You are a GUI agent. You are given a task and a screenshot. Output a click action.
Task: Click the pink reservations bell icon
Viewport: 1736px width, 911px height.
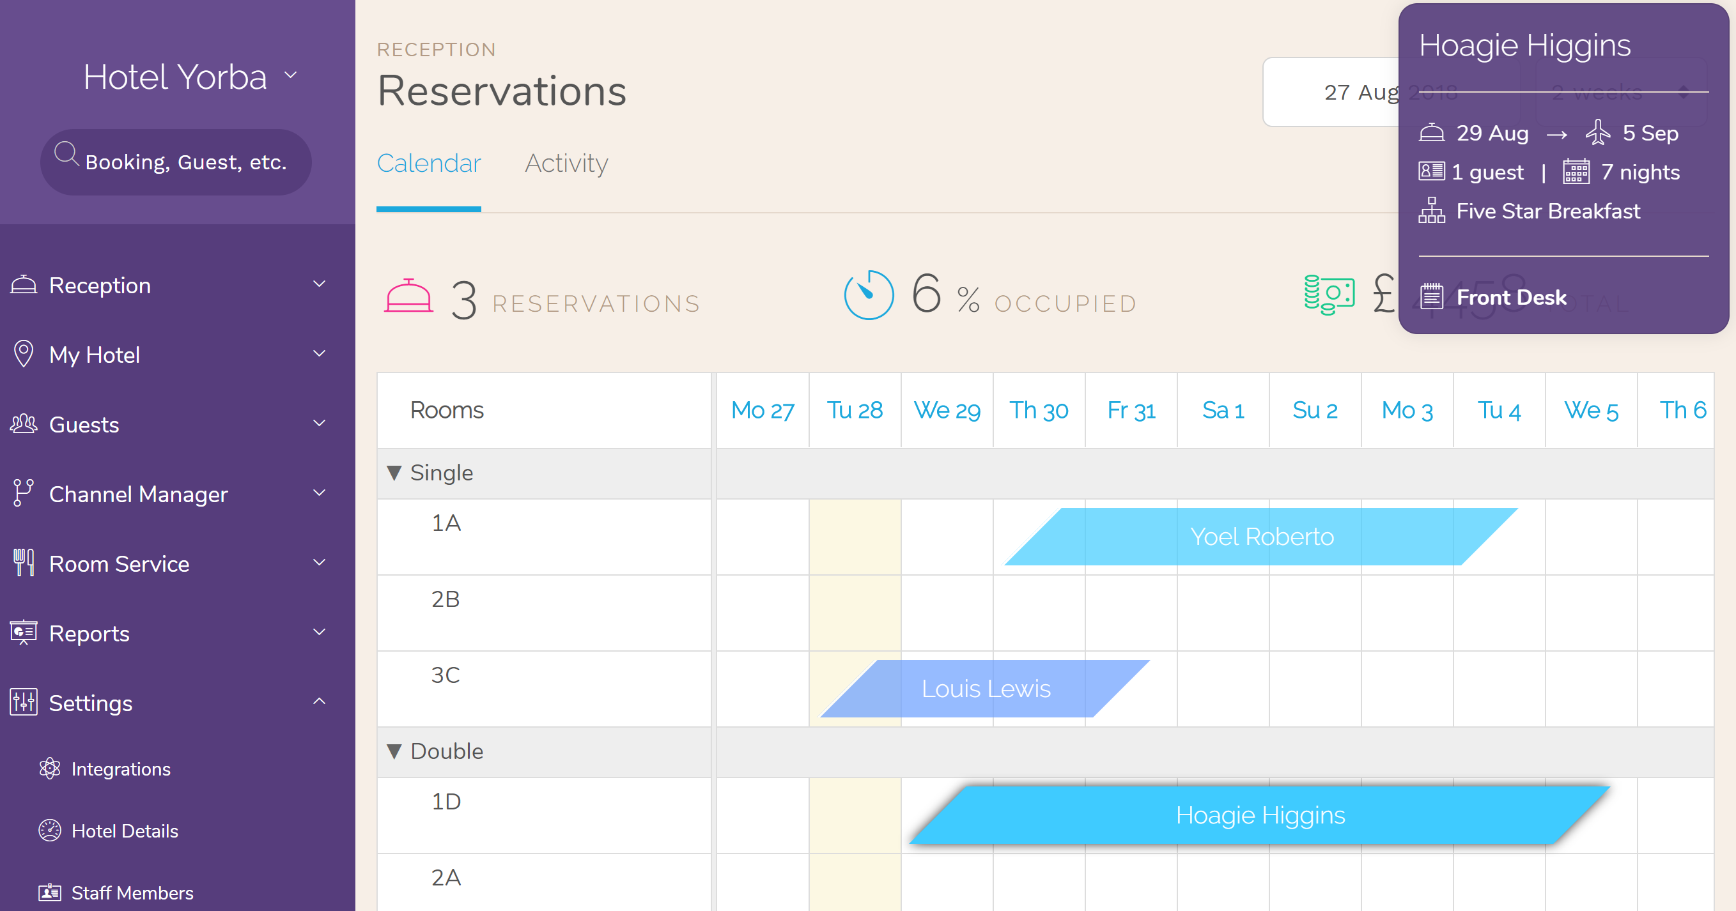(x=408, y=296)
